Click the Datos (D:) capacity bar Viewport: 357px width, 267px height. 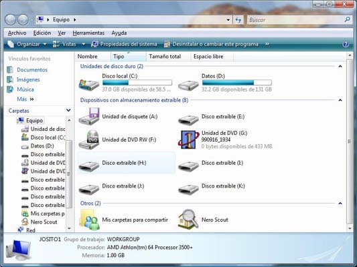tap(237, 82)
